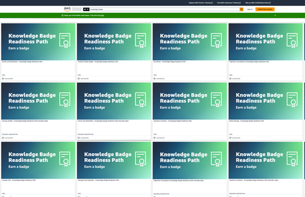Click title 'Storage Data Migration - Knowledge Badge Readiness Path'
The width and height of the screenshot is (305, 197).
coord(99,180)
